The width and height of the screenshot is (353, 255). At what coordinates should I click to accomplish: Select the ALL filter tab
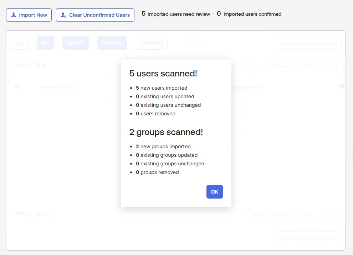point(19,43)
